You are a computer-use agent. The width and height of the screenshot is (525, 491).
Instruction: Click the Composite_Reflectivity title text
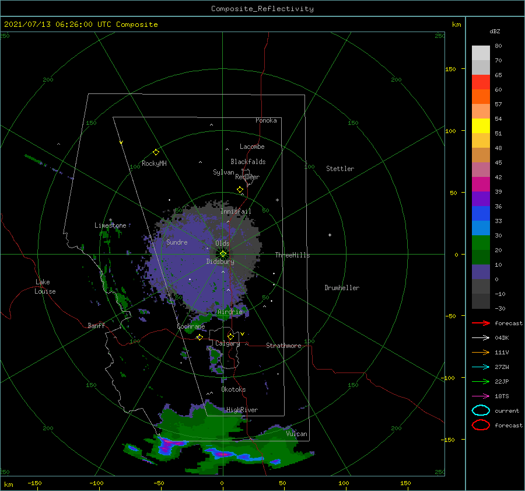(x=262, y=9)
